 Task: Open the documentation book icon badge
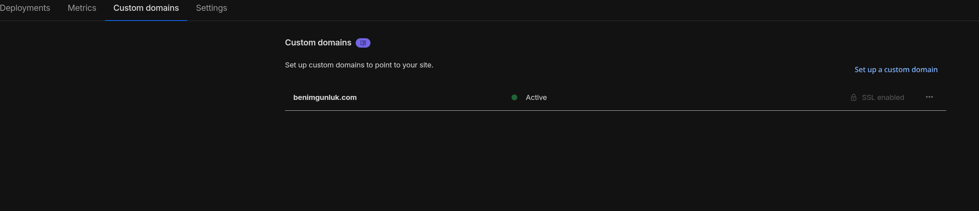363,43
